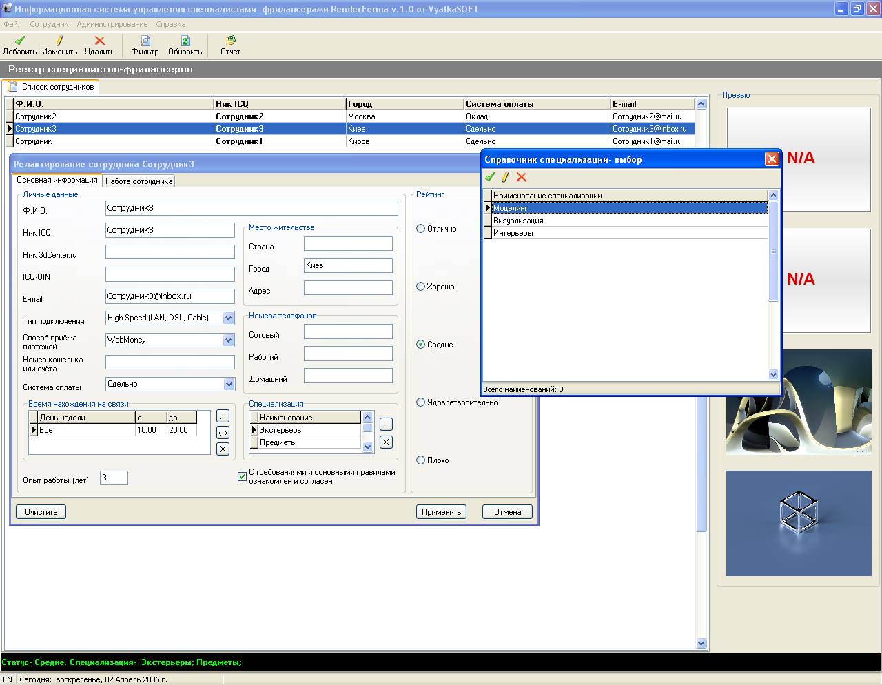The height and width of the screenshot is (685, 882).
Task: Open the Отчет report icon
Action: (x=231, y=41)
